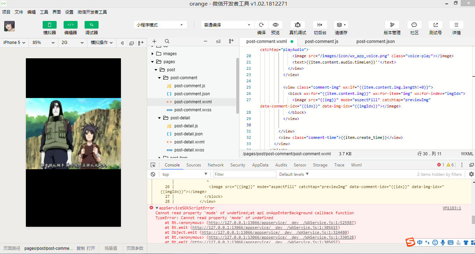Open preview with the eye icon
The width and height of the screenshot is (475, 254).
coord(275,25)
